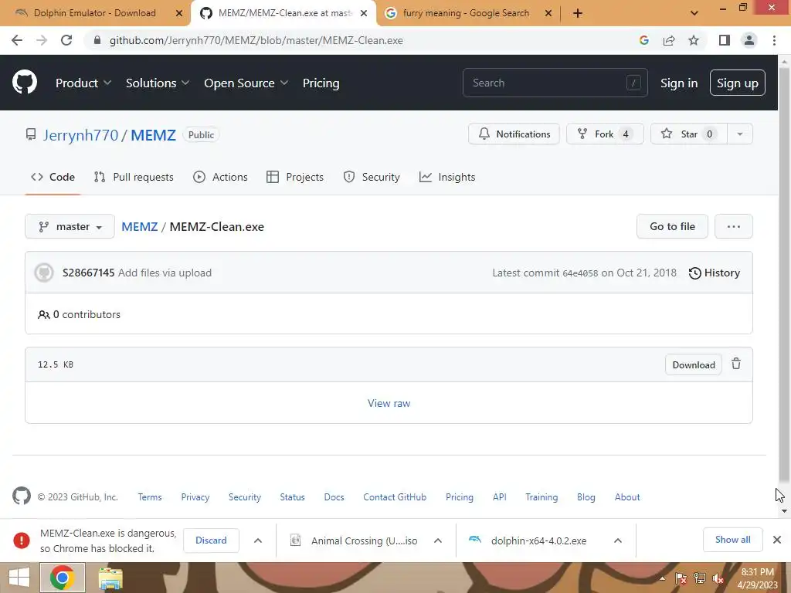791x593 pixels.
Task: Click Download button for file
Action: pos(694,364)
